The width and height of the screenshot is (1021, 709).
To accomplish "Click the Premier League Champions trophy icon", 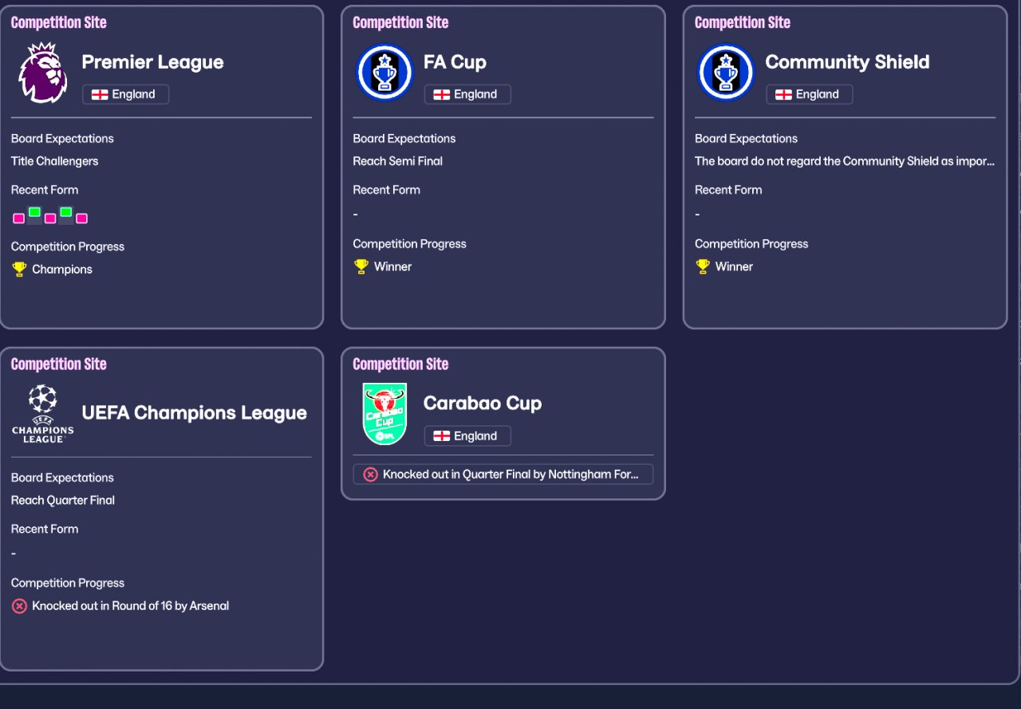I will (20, 270).
